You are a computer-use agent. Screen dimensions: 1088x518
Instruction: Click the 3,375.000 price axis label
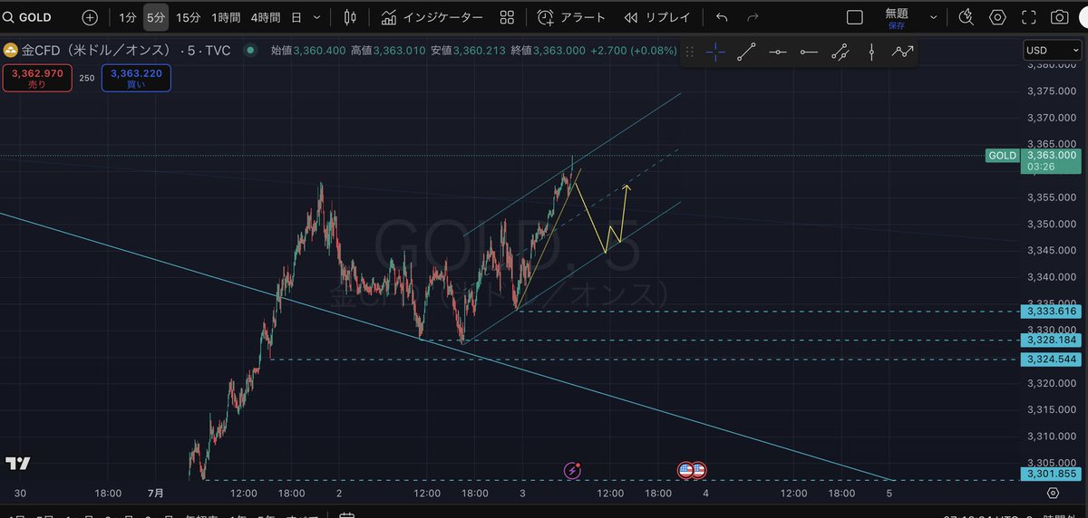1052,91
